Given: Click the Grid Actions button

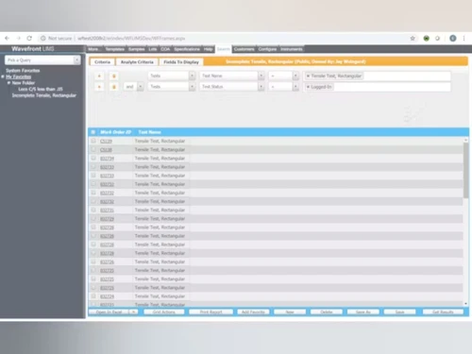Looking at the screenshot, I should 164,312.
